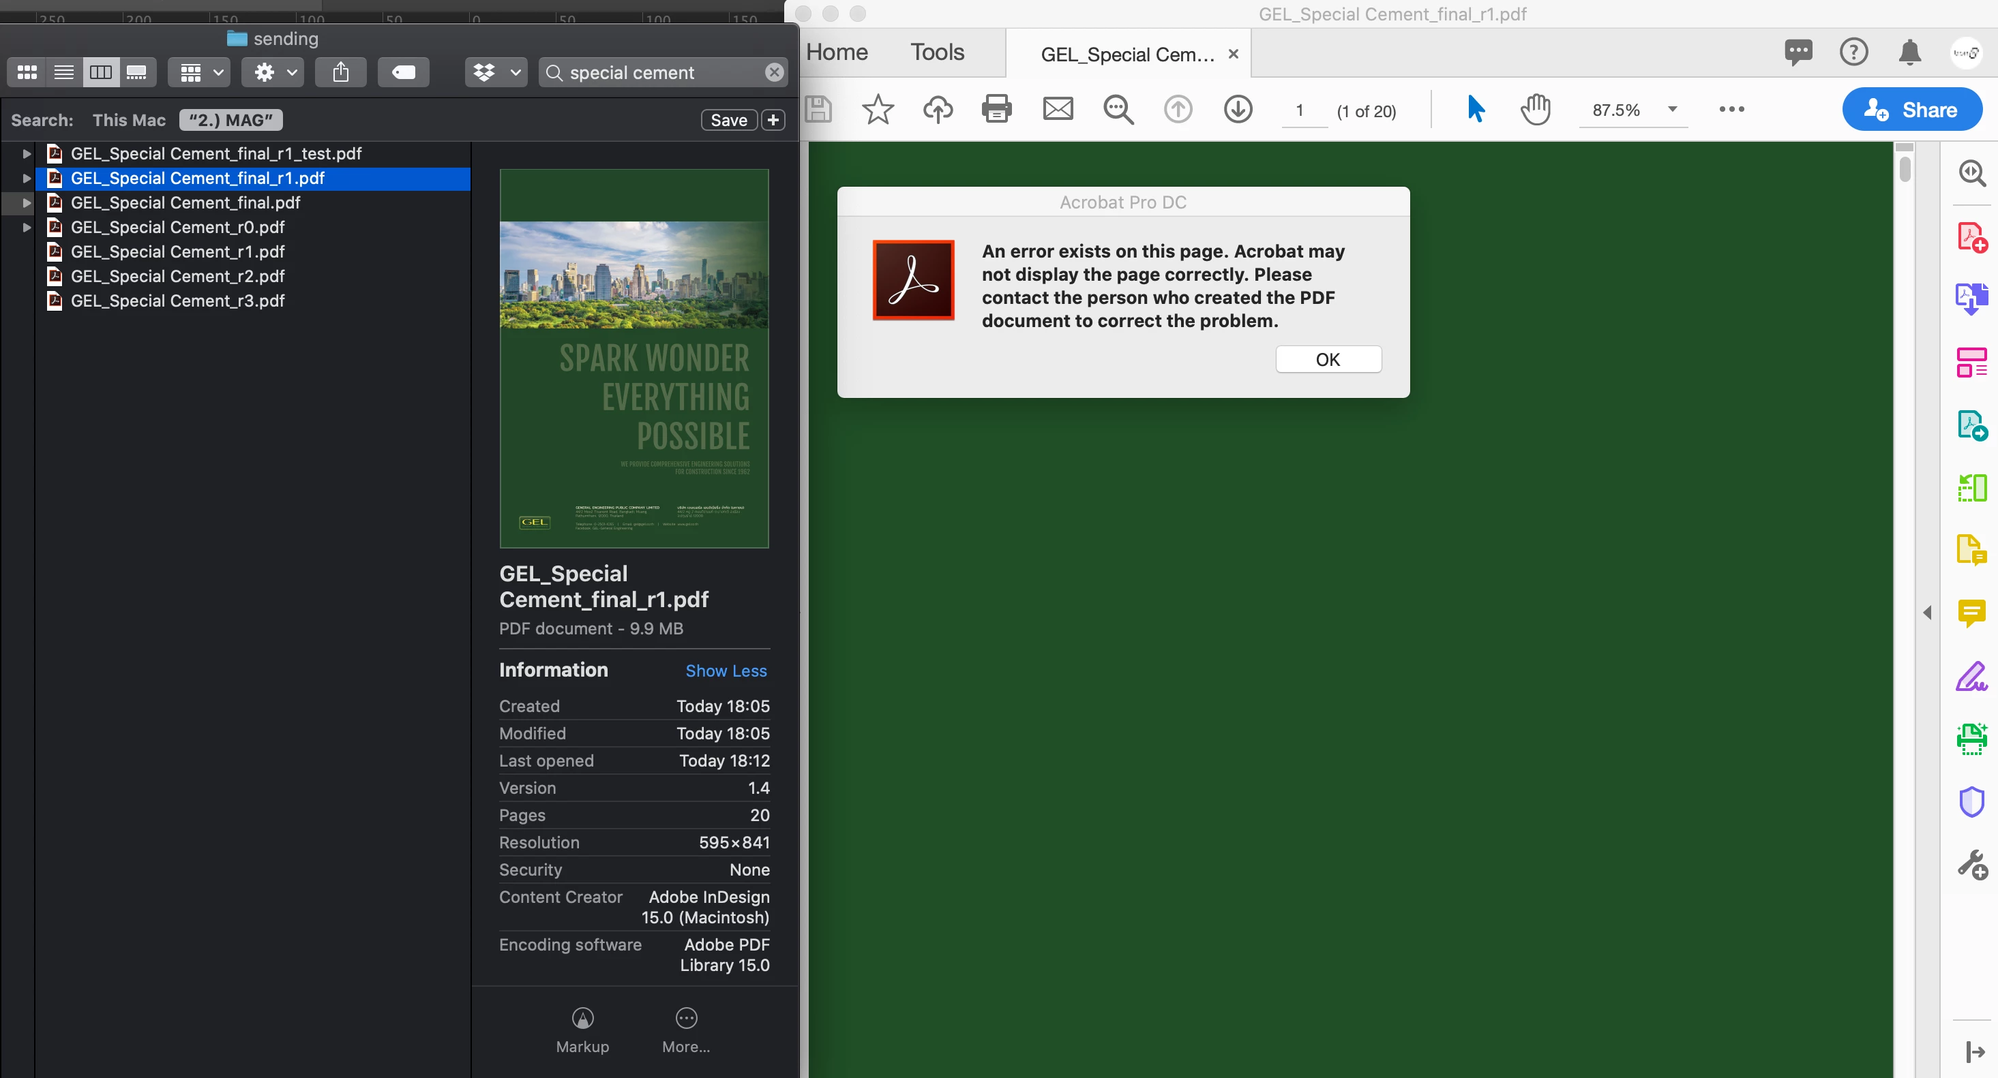
Task: Click the upload to cloud icon
Action: pos(937,109)
